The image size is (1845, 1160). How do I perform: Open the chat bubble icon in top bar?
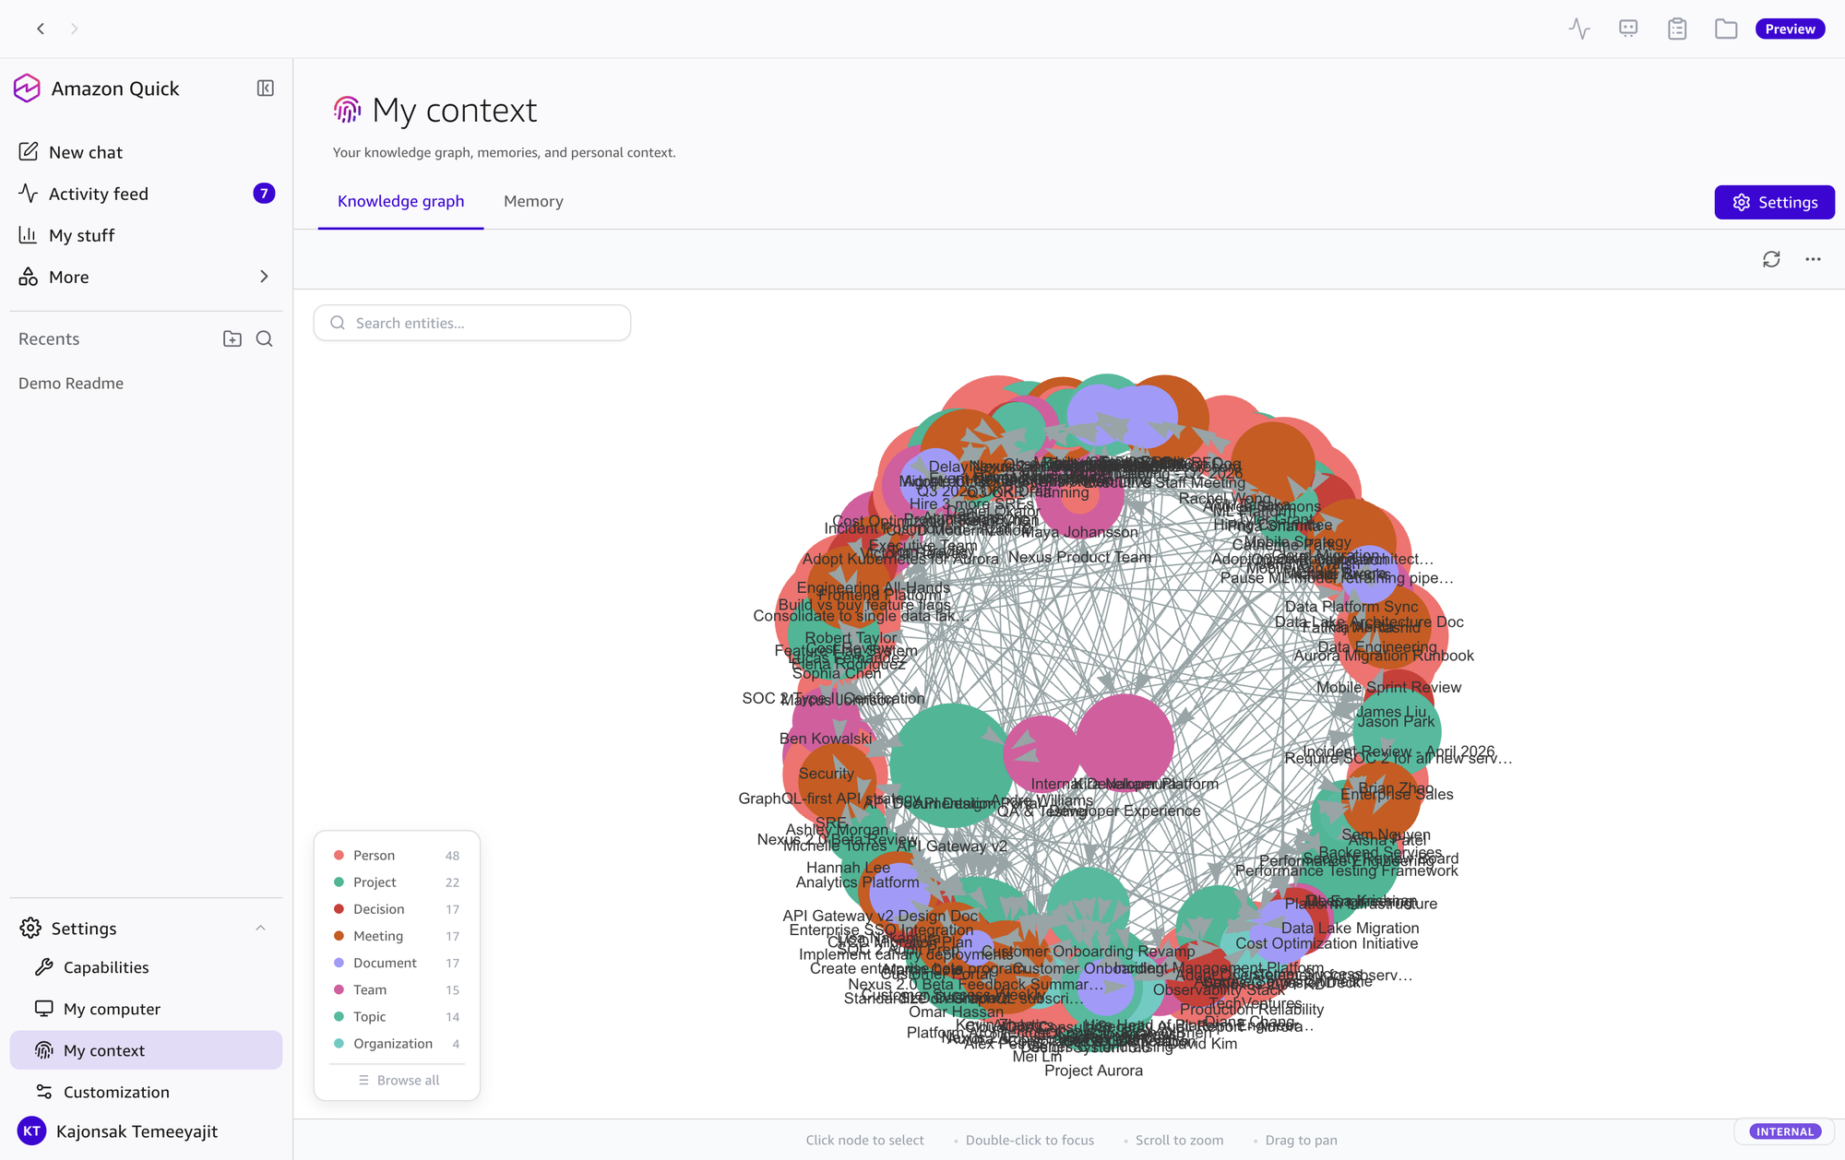click(x=1628, y=29)
